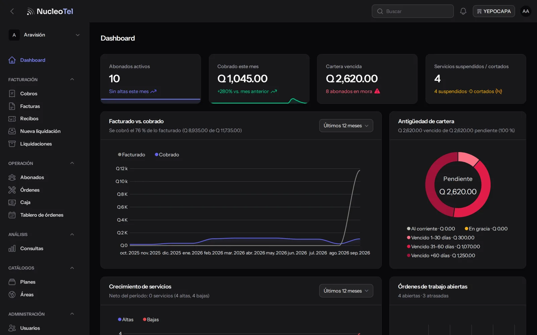537x335 pixels.
Task: Click the Sin altas este mes link
Action: click(x=133, y=91)
